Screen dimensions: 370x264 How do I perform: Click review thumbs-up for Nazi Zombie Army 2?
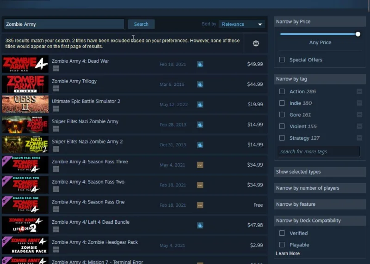tap(200, 145)
